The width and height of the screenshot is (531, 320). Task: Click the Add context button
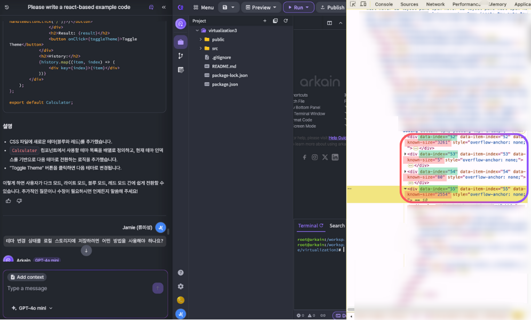click(27, 277)
